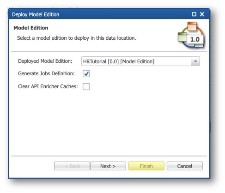Uncheck the Generate Jobs Definition checkbox
Screen dimensions: 225x193
tap(86, 74)
